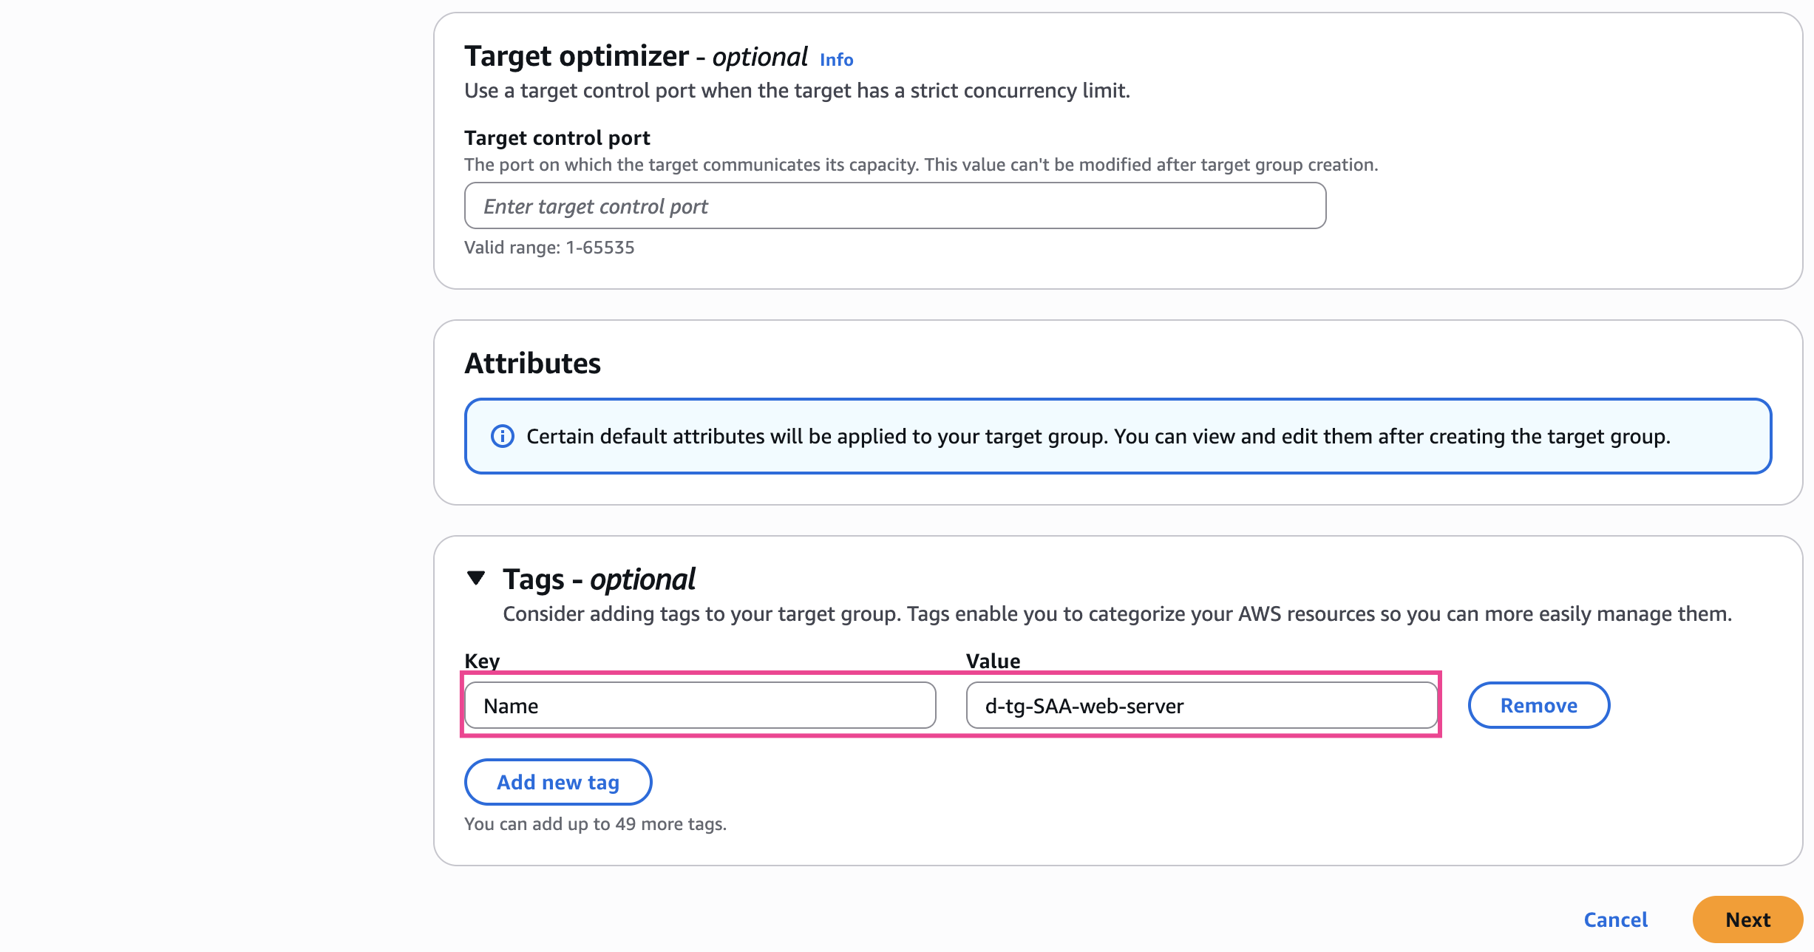This screenshot has width=1814, height=952.
Task: Click the 49 more tags hint text
Action: (595, 824)
